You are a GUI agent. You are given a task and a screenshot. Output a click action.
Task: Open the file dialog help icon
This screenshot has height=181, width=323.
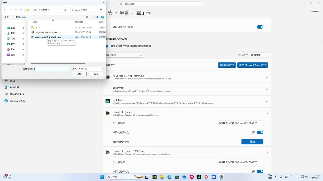click(102, 17)
